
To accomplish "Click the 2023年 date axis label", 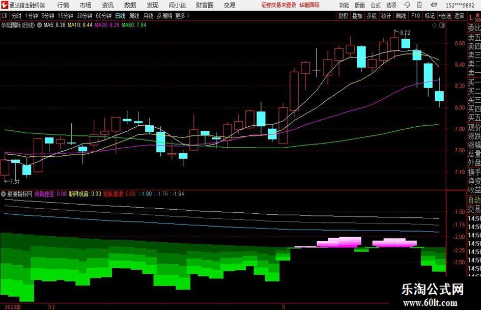I will click(13, 307).
